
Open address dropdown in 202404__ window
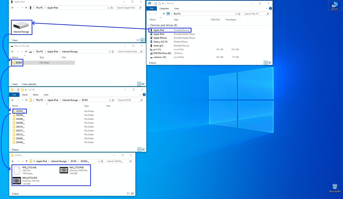tap(99, 162)
